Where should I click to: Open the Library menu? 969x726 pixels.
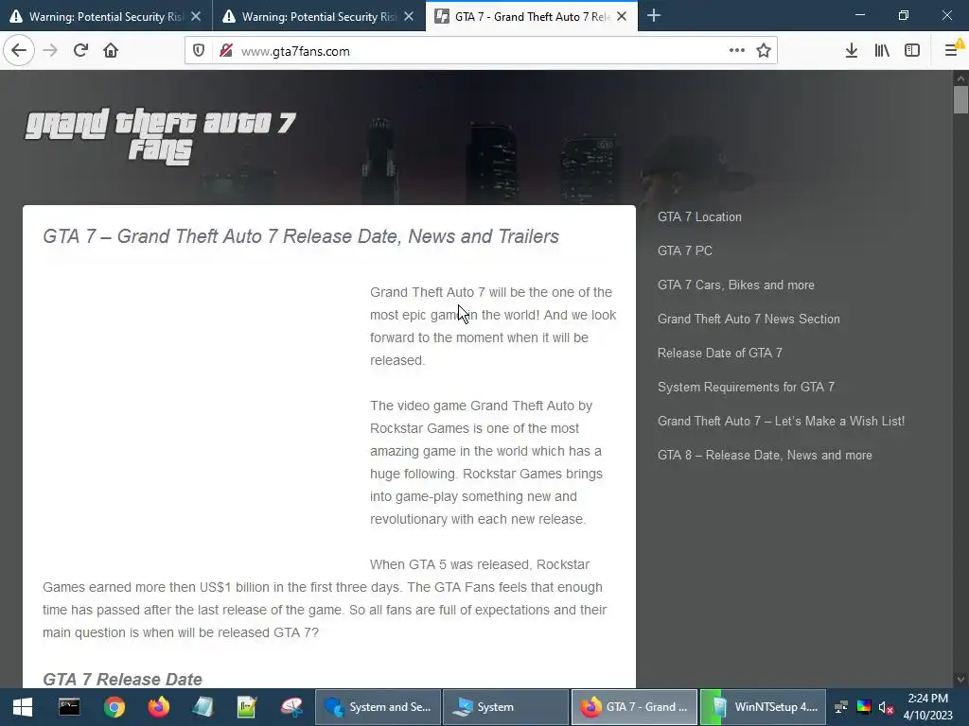pyautogui.click(x=882, y=51)
